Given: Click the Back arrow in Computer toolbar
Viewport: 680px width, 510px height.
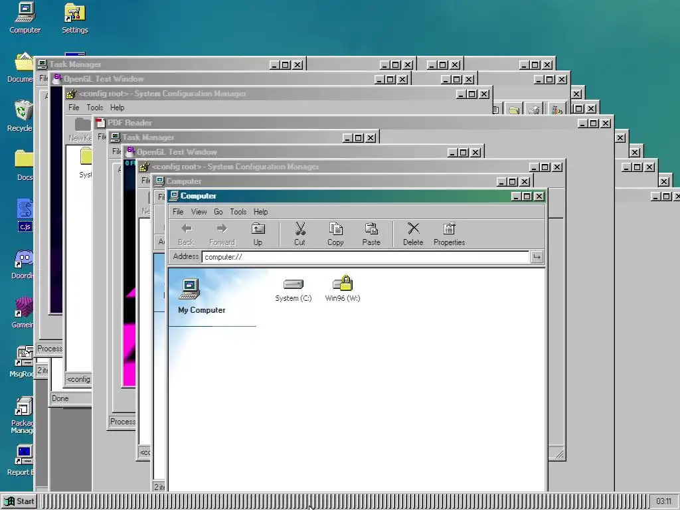Looking at the screenshot, I should click(x=187, y=234).
